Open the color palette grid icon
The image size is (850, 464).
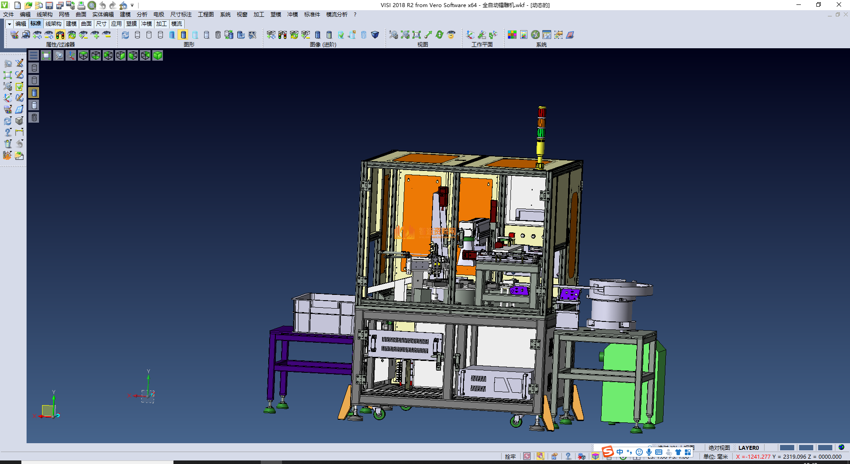click(x=512, y=35)
